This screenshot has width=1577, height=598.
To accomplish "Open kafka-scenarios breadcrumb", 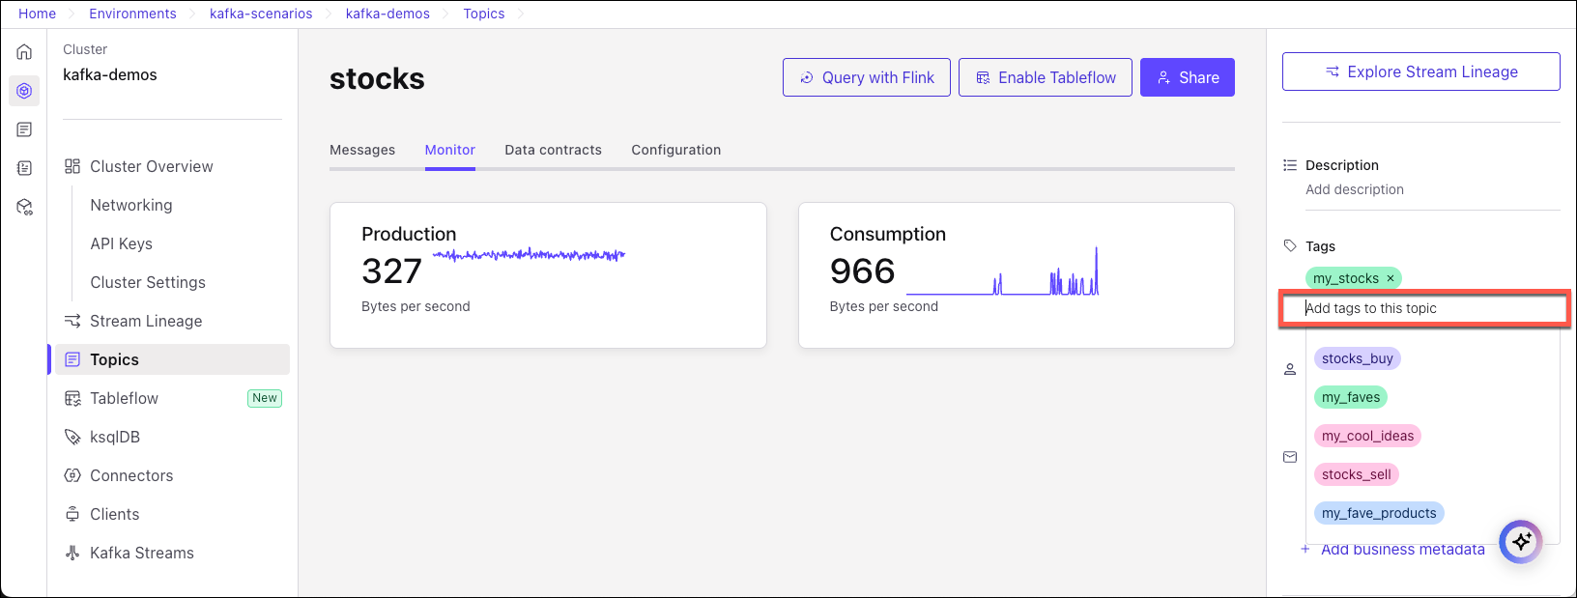I will (x=261, y=14).
